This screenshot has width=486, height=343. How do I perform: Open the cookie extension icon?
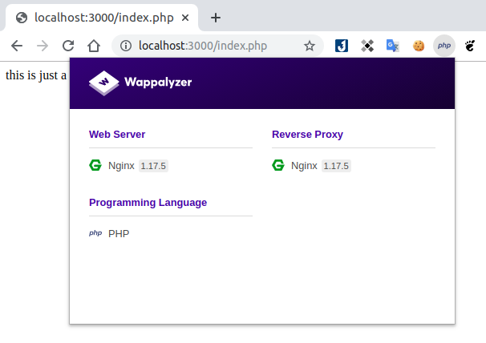tap(419, 46)
